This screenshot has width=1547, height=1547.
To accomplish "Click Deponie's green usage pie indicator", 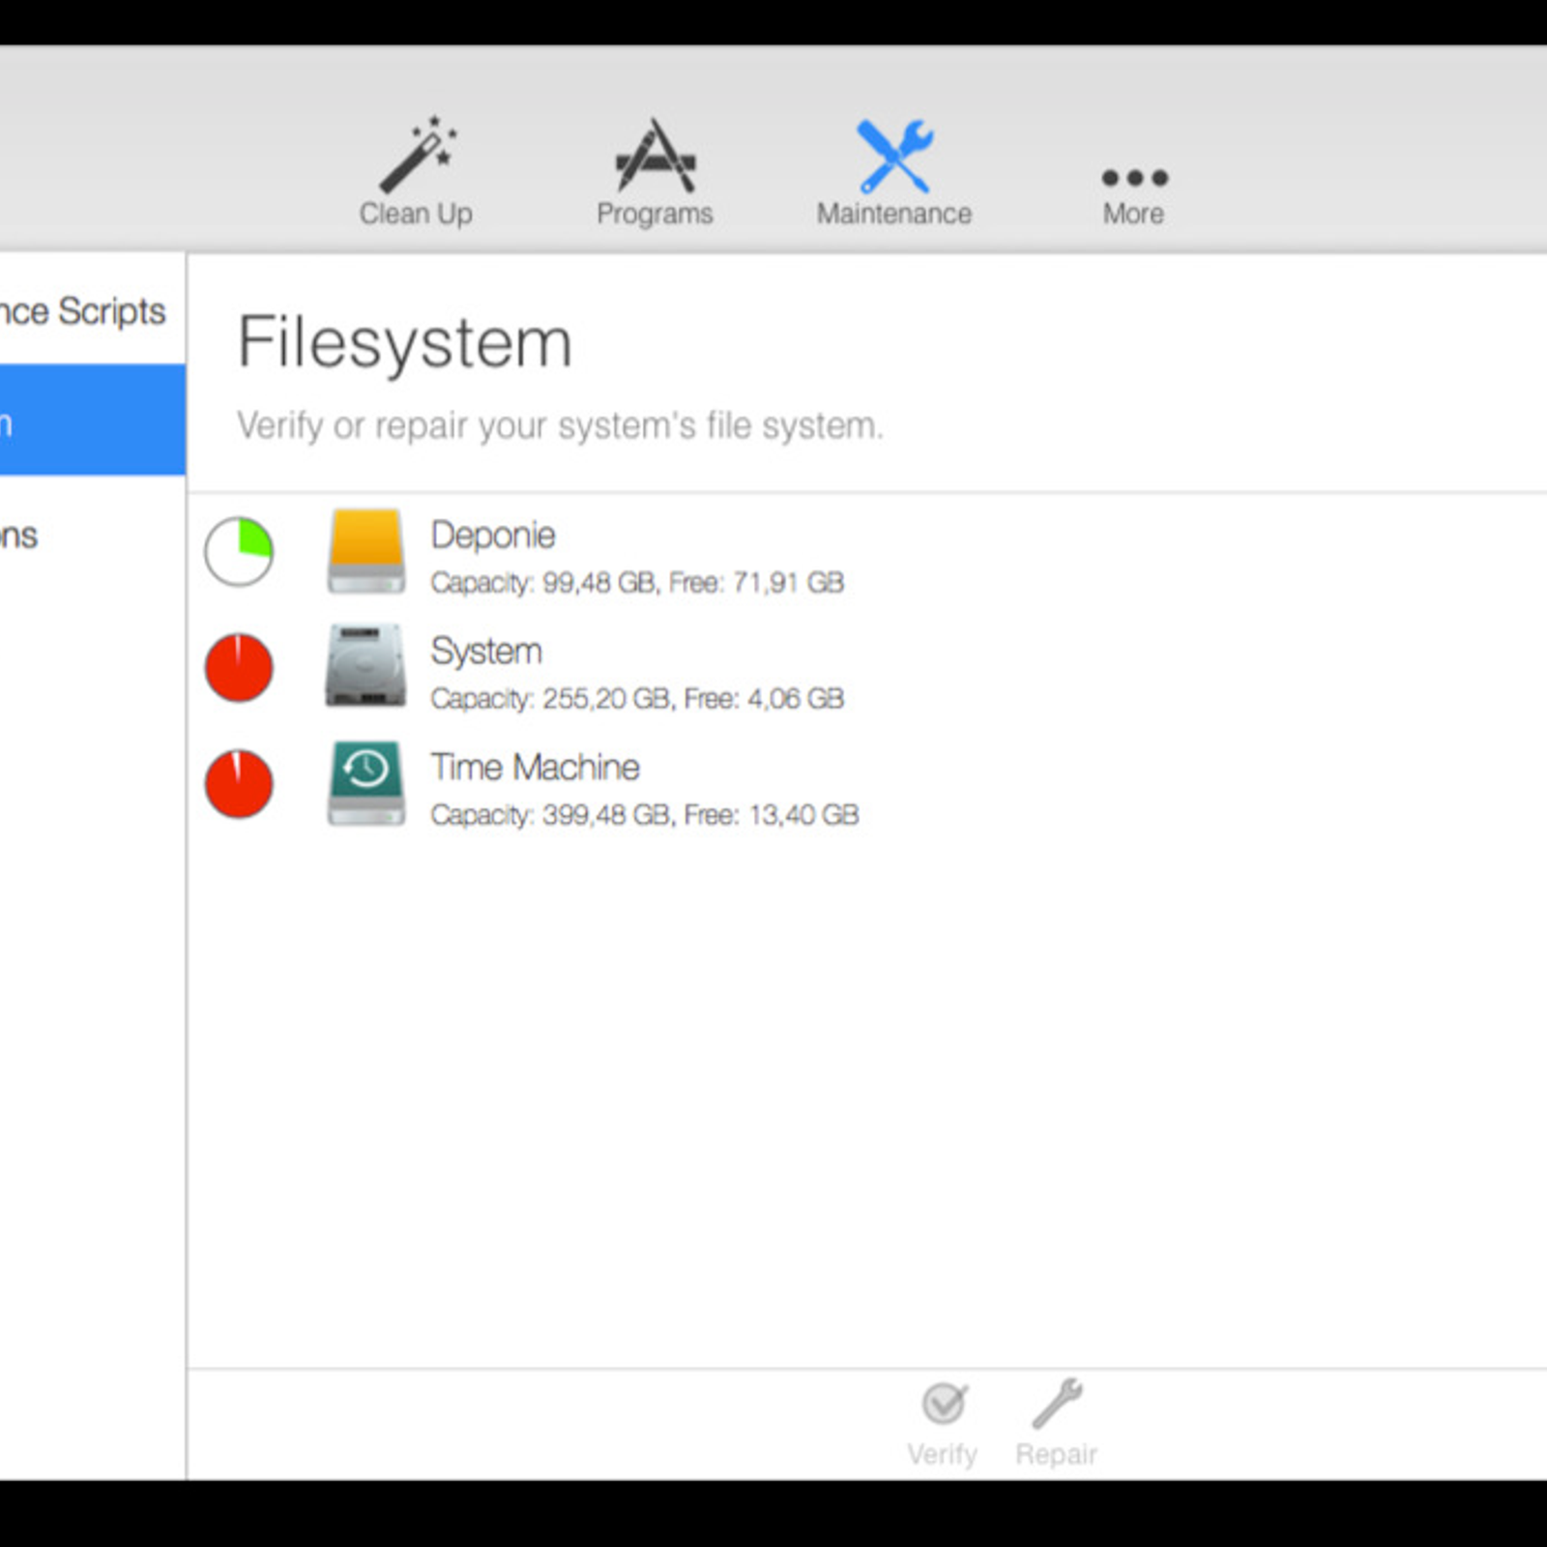I will tap(239, 551).
